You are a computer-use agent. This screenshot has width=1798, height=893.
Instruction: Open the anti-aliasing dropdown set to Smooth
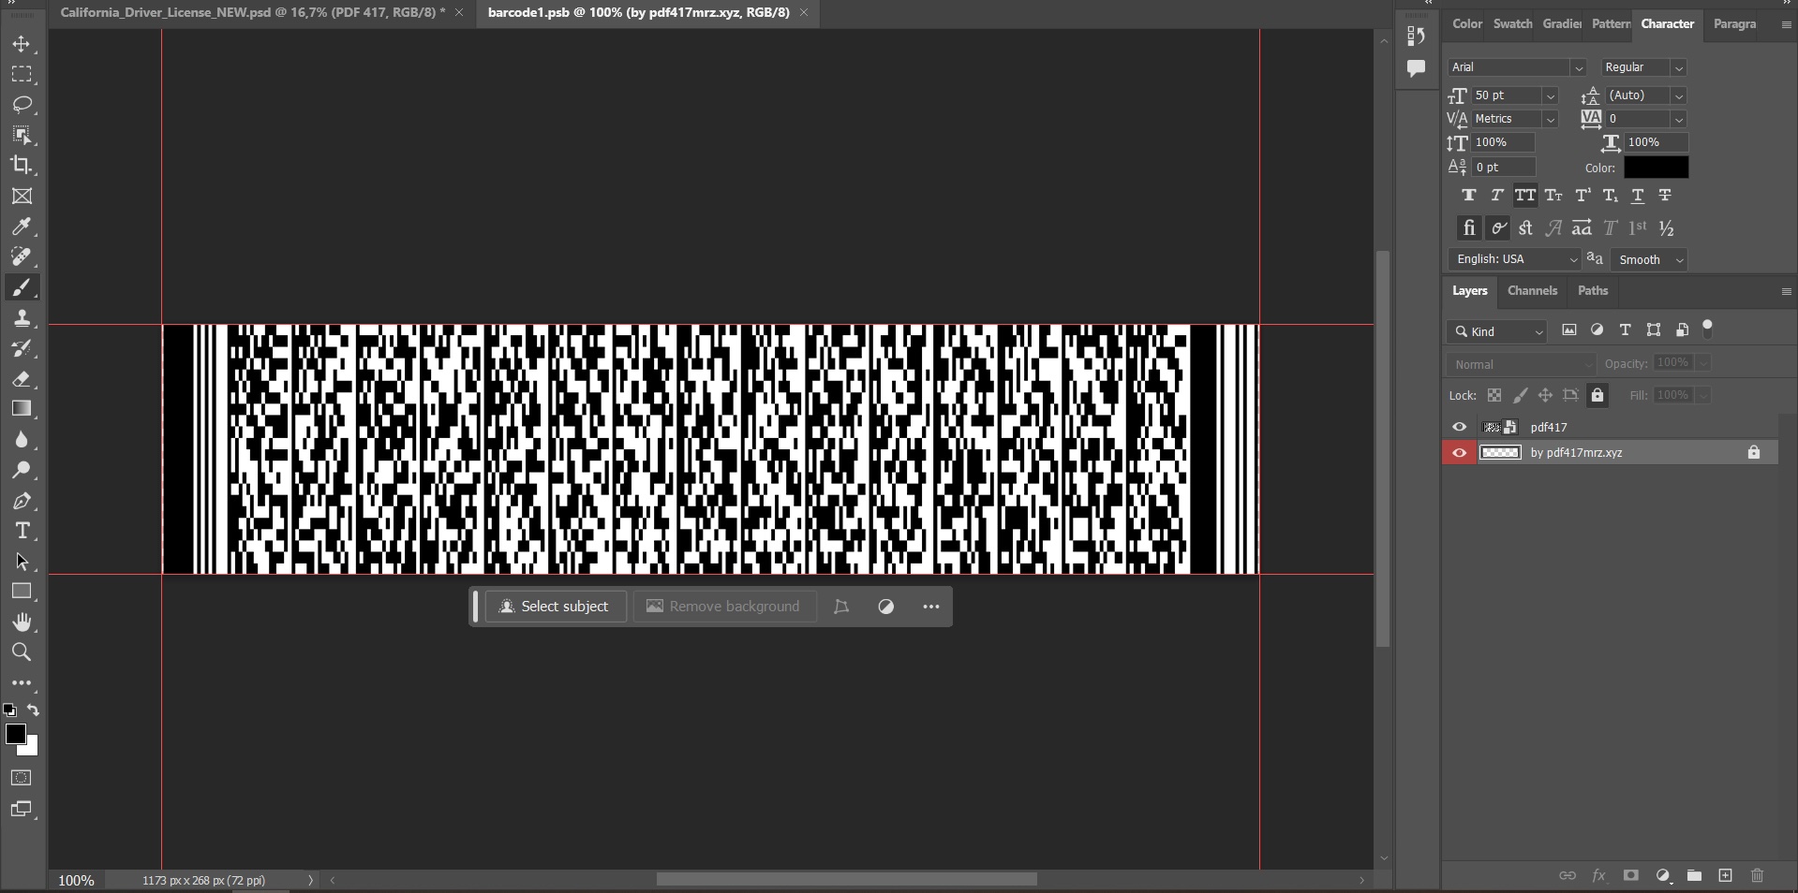click(x=1647, y=259)
